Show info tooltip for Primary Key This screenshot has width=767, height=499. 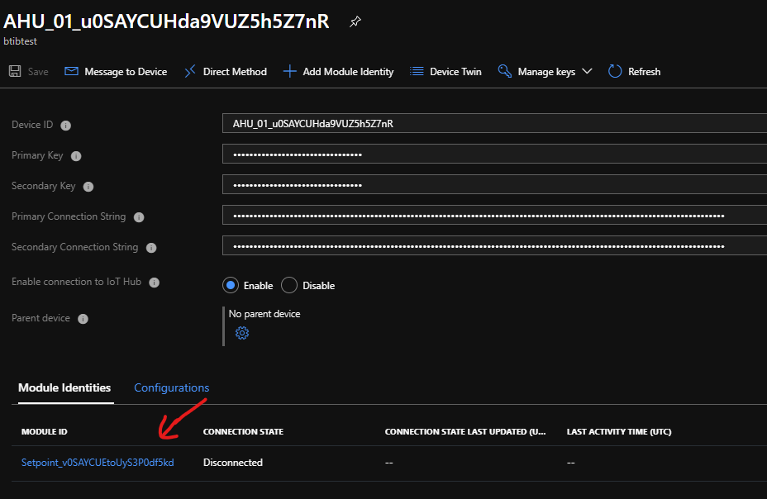(x=76, y=156)
